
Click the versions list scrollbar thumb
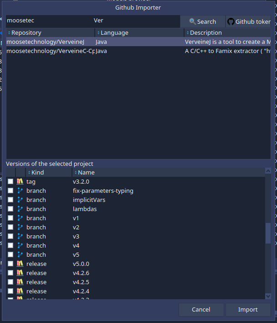pos(268,233)
